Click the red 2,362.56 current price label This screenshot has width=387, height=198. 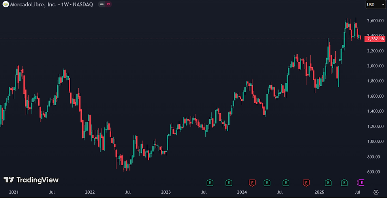point(375,39)
